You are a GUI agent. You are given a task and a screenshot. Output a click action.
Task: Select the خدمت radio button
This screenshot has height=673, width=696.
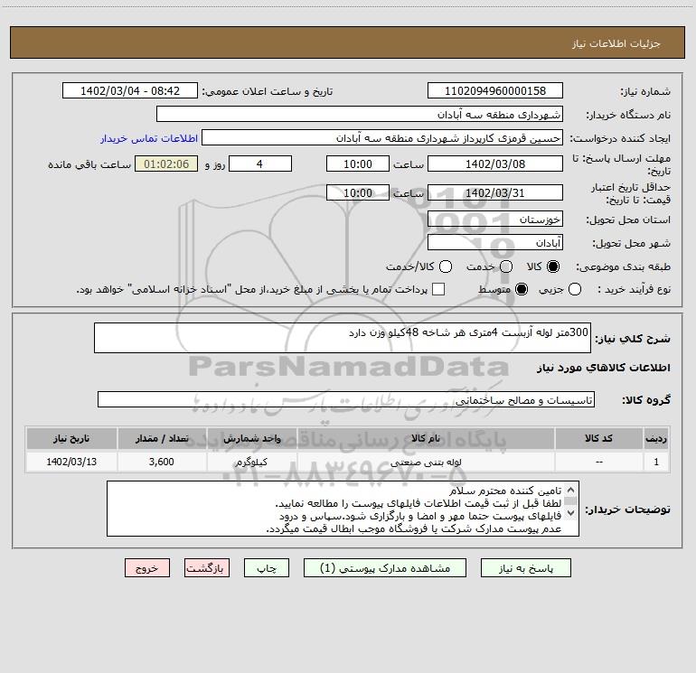point(506,266)
